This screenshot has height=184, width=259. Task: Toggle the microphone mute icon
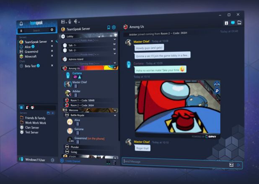[x=70, y=21]
